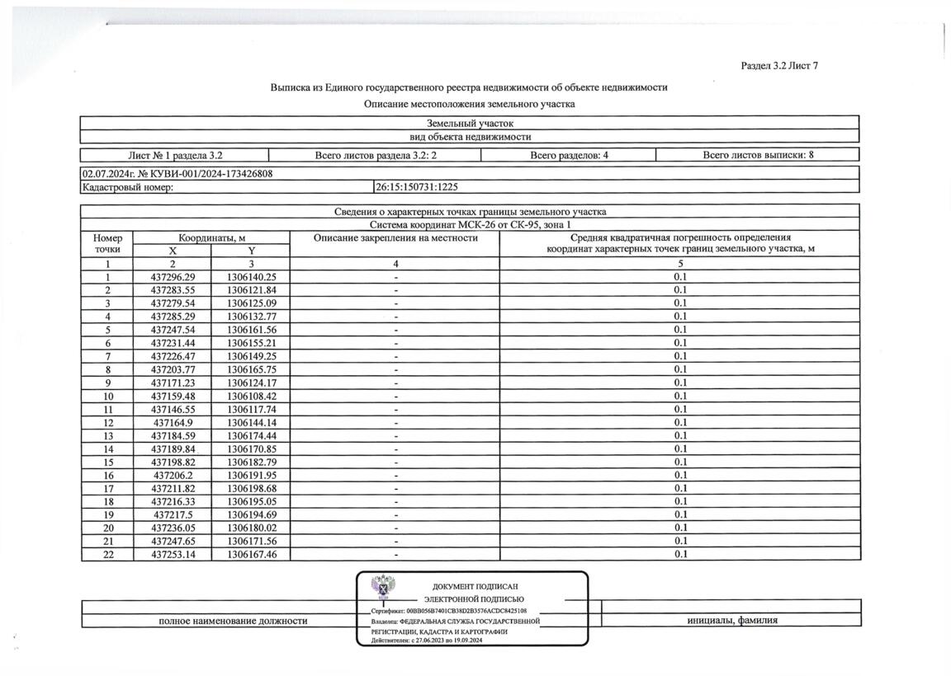Select X coordinate 437296.29 of point 1

[x=173, y=277]
